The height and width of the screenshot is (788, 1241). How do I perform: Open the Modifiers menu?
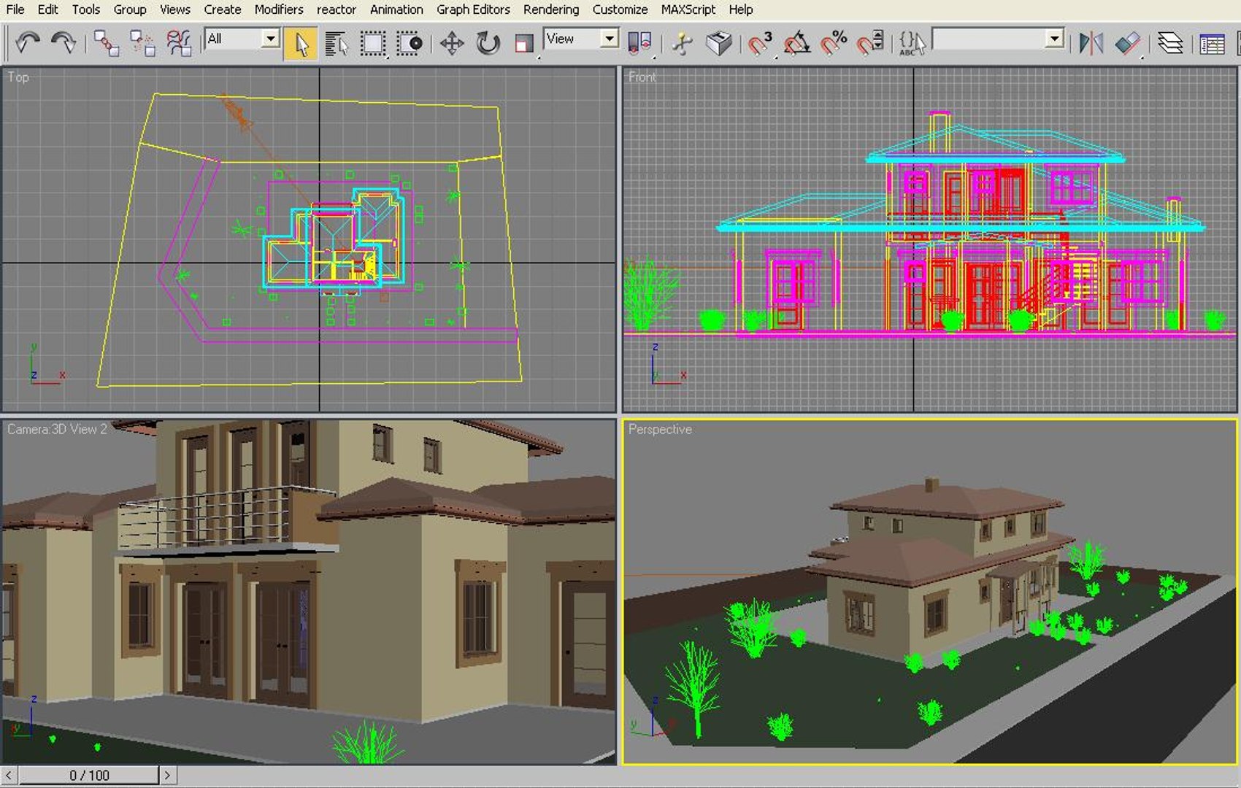pyautogui.click(x=279, y=9)
